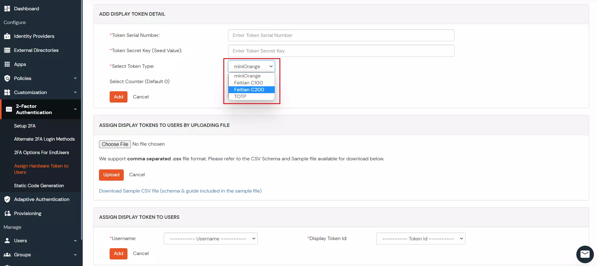Select miniOrange option in dropdown list
Image resolution: width=597 pixels, height=266 pixels.
(252, 76)
